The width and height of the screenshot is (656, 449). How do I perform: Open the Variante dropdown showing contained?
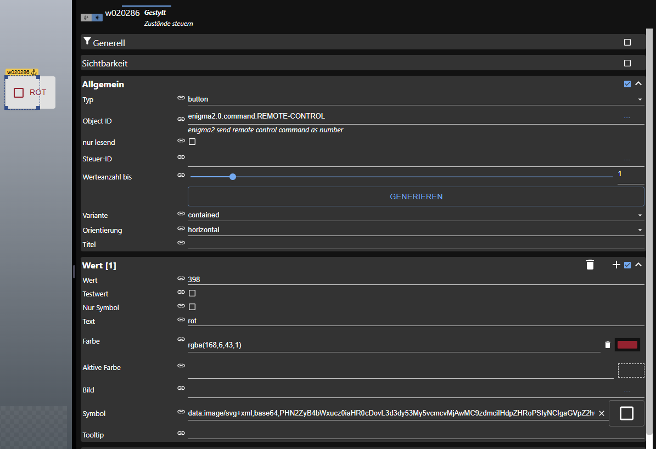point(414,215)
